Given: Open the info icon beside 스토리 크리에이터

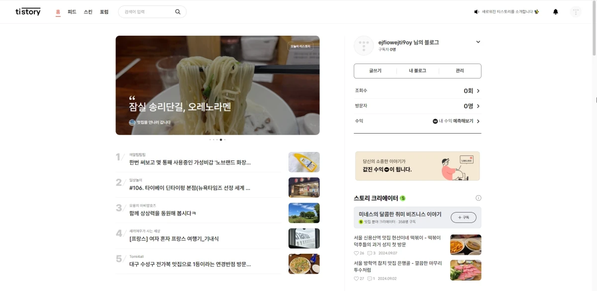Looking at the screenshot, I should (478, 198).
